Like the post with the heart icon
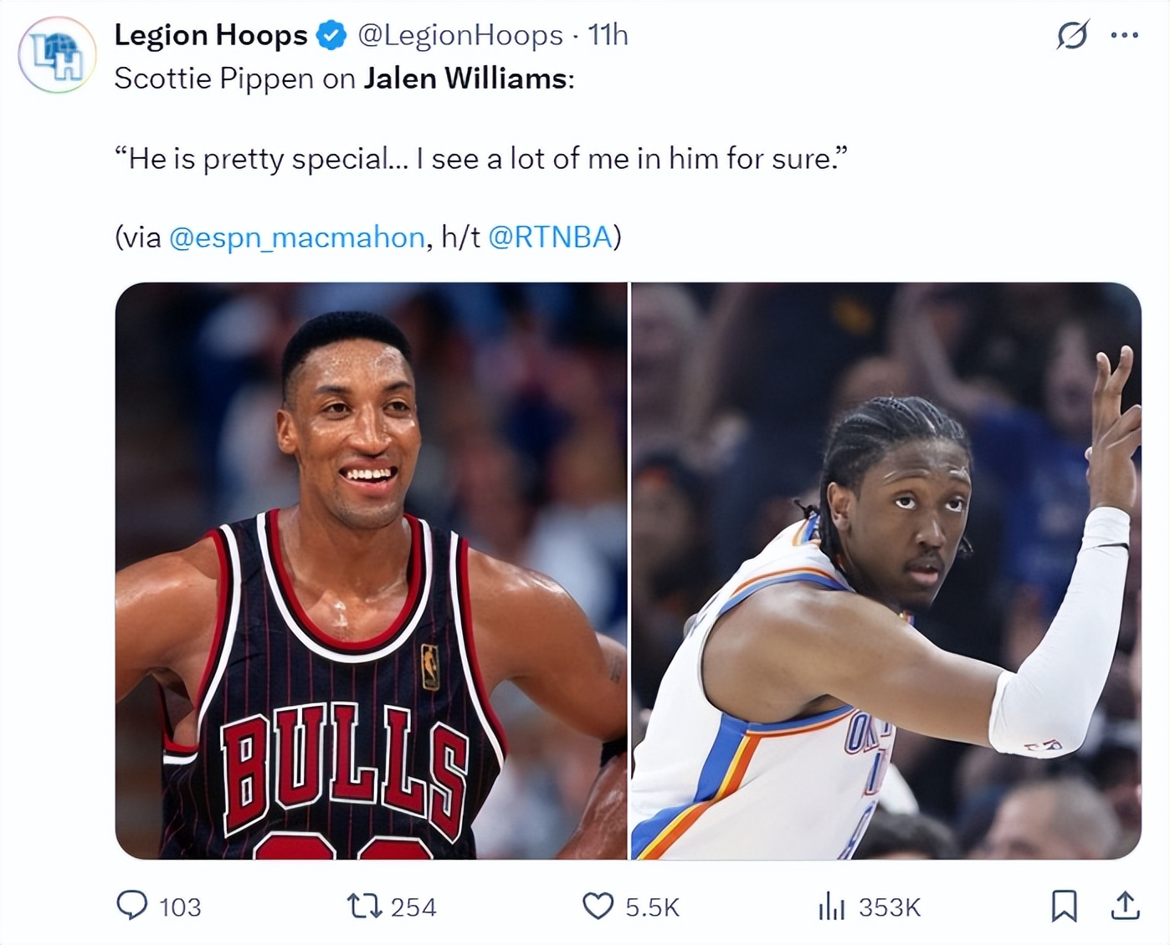1170x945 pixels. 598,906
